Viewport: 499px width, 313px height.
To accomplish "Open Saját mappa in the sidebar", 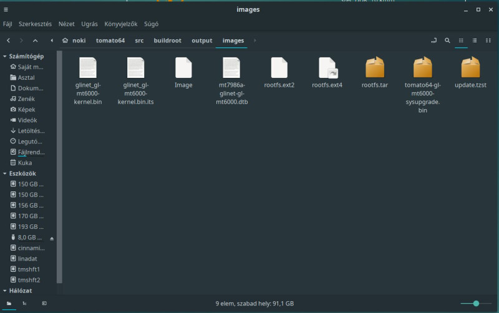I will pos(27,67).
